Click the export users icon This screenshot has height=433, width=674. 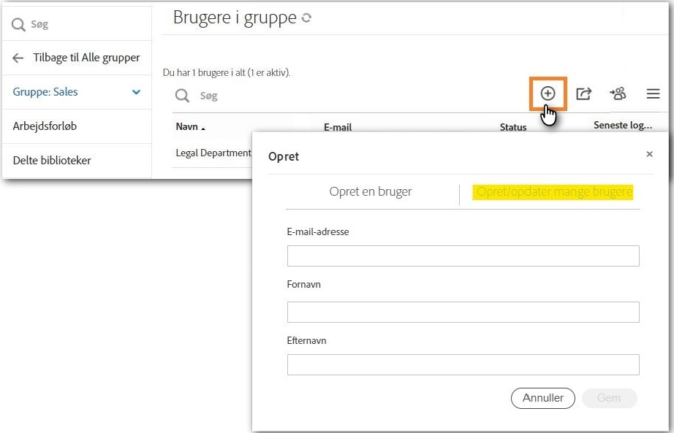583,93
